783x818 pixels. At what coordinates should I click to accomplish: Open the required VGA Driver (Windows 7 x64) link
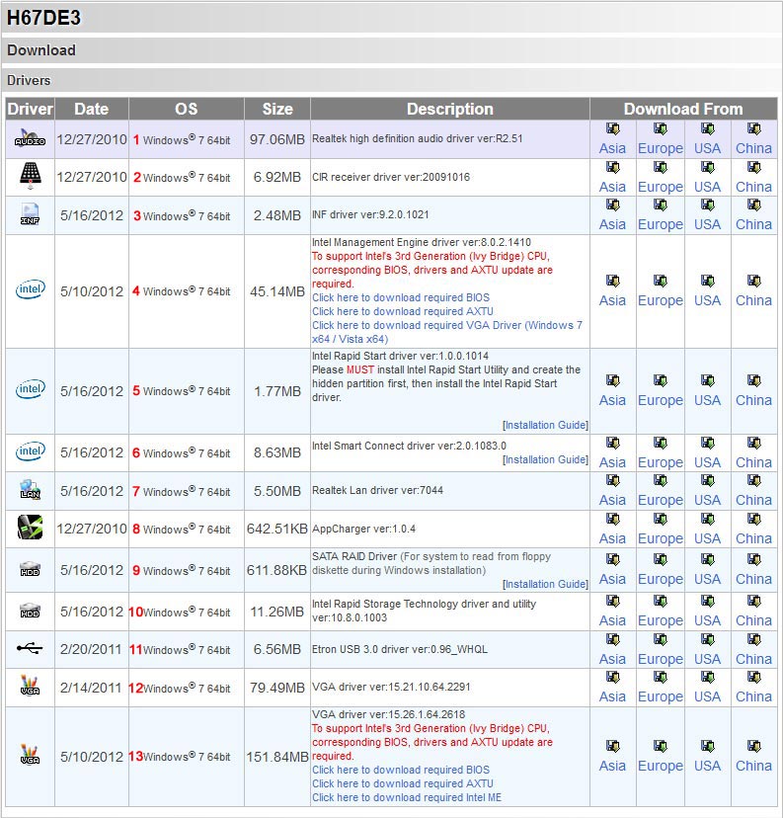click(x=446, y=332)
